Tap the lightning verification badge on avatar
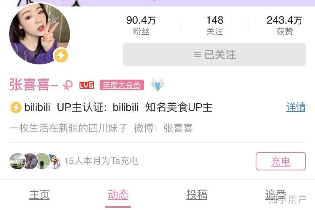 coord(61,55)
